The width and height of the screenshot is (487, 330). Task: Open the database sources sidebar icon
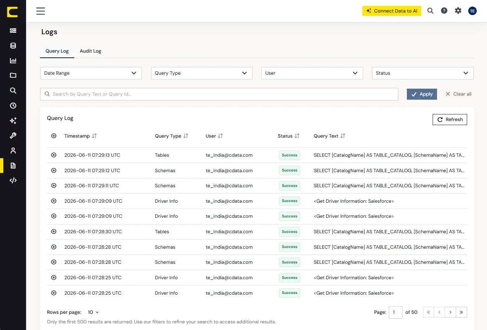13,46
